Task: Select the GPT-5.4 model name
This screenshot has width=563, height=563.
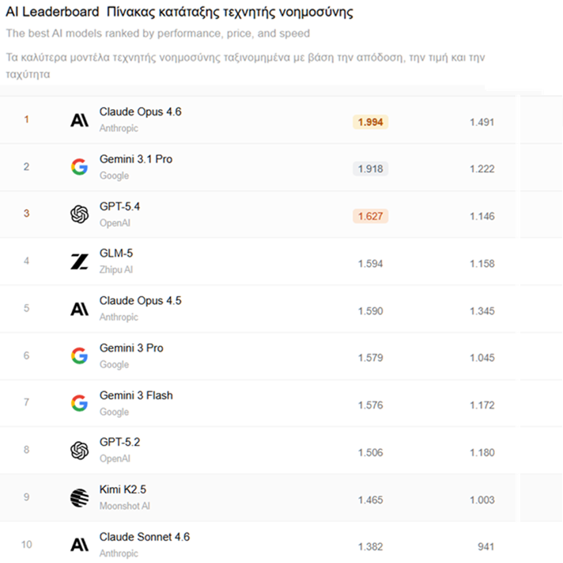Action: coord(119,206)
